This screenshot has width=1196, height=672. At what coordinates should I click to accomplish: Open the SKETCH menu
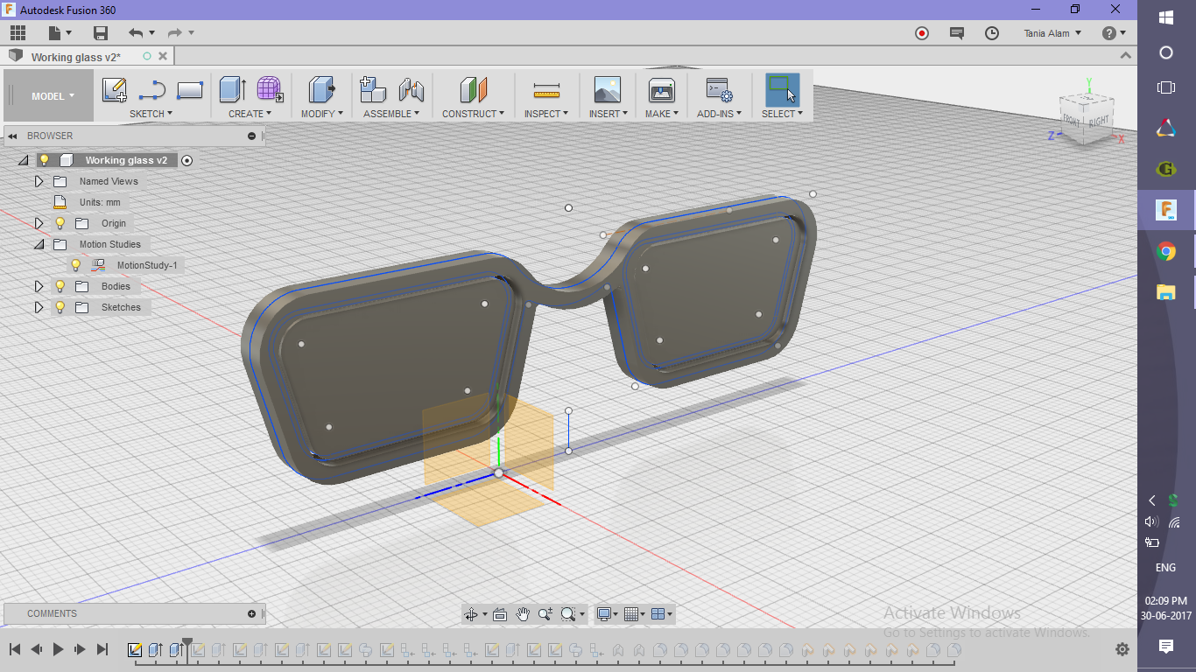[x=151, y=114]
